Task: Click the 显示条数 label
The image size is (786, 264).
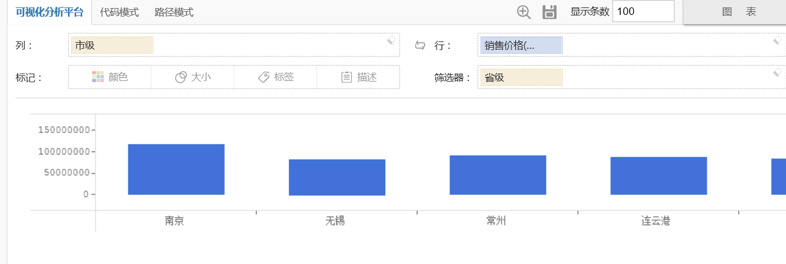Action: 590,12
